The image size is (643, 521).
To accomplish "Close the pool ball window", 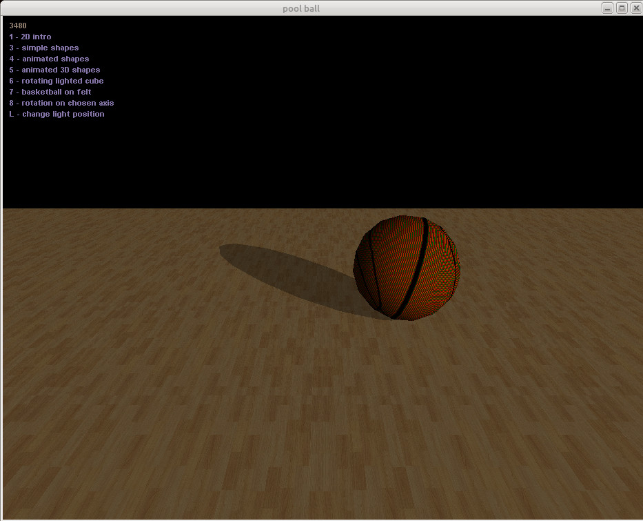I will 636,8.
